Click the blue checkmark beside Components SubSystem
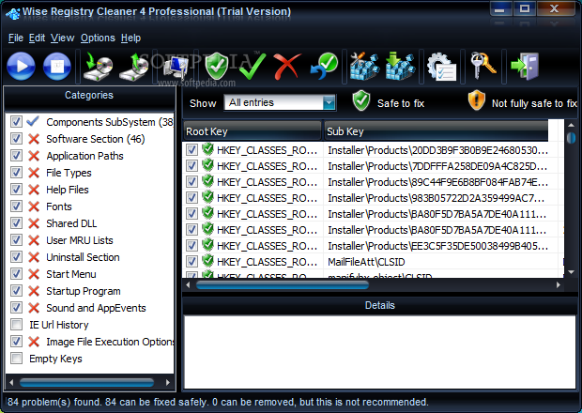582x413 pixels. pos(33,121)
